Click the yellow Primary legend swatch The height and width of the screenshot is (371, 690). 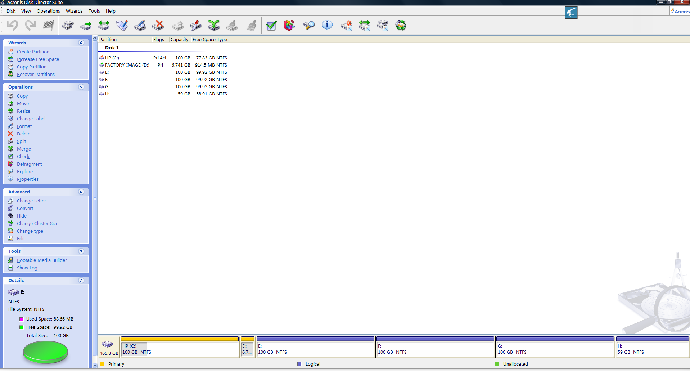pyautogui.click(x=102, y=364)
